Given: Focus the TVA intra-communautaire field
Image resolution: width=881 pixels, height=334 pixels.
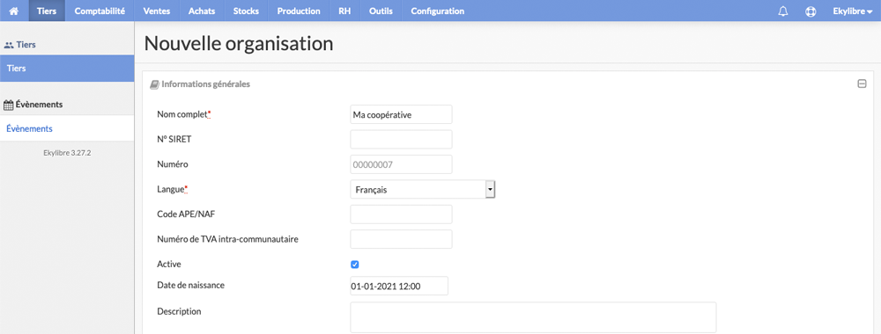Looking at the screenshot, I should [x=401, y=239].
